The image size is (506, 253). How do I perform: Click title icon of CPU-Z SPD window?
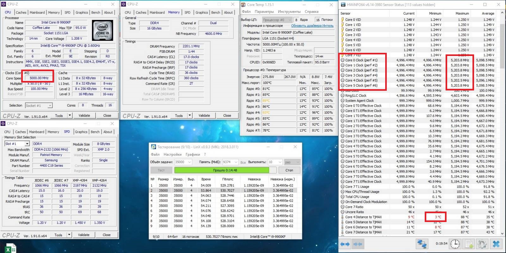3,123
